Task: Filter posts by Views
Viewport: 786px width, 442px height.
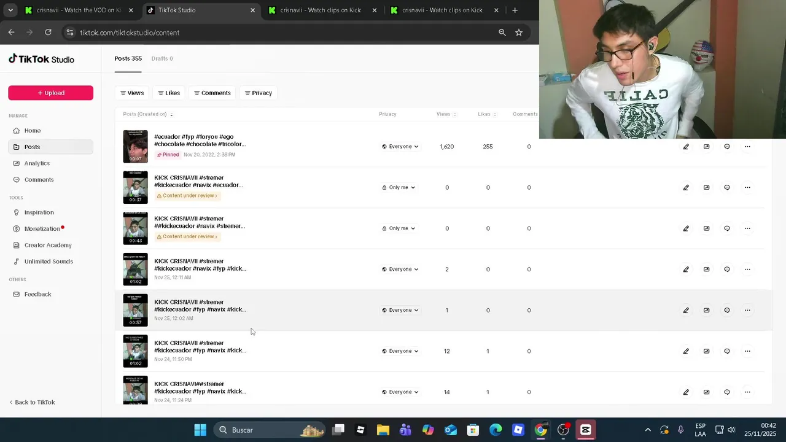Action: click(x=132, y=93)
